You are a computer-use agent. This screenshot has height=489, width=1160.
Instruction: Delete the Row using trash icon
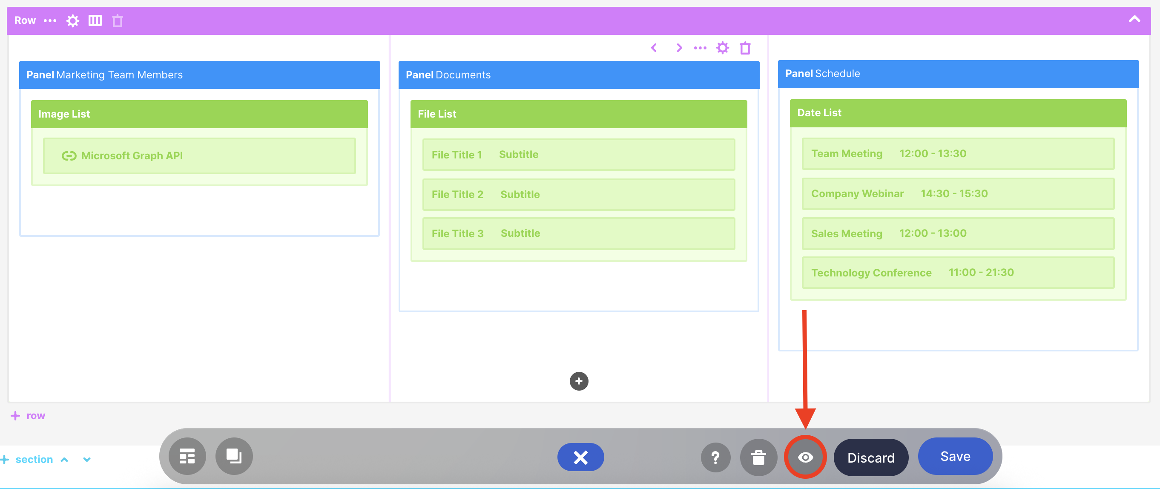tap(118, 21)
